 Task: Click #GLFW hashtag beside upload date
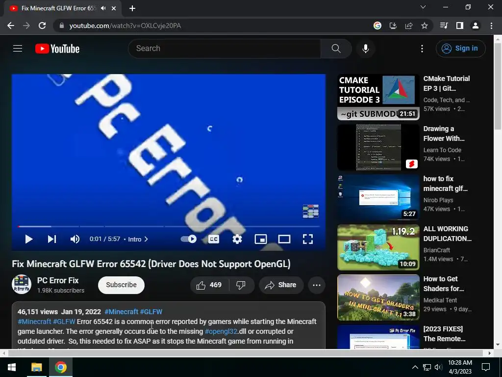point(151,312)
